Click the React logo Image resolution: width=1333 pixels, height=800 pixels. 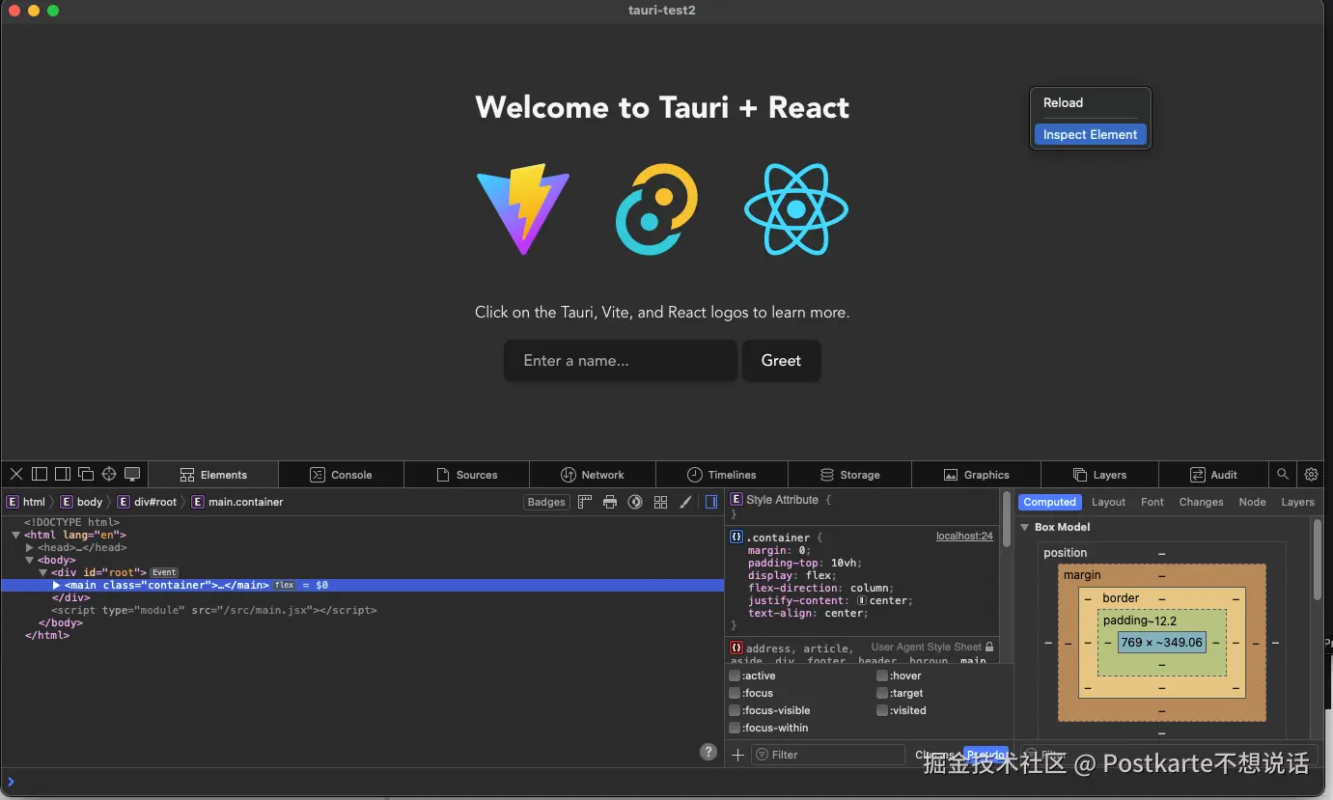point(796,209)
